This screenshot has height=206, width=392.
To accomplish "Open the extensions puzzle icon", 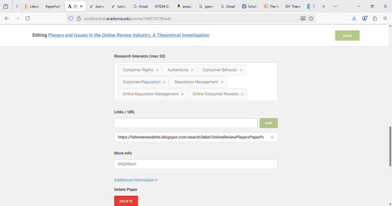I will tap(375, 18).
